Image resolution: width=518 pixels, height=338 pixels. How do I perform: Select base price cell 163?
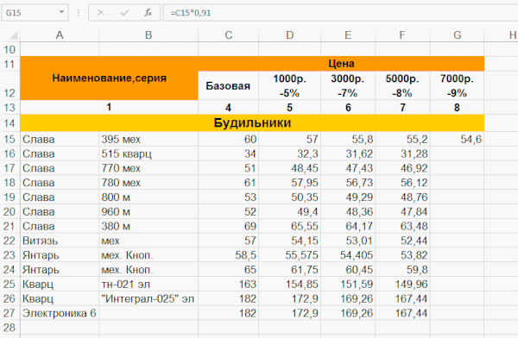(228, 284)
